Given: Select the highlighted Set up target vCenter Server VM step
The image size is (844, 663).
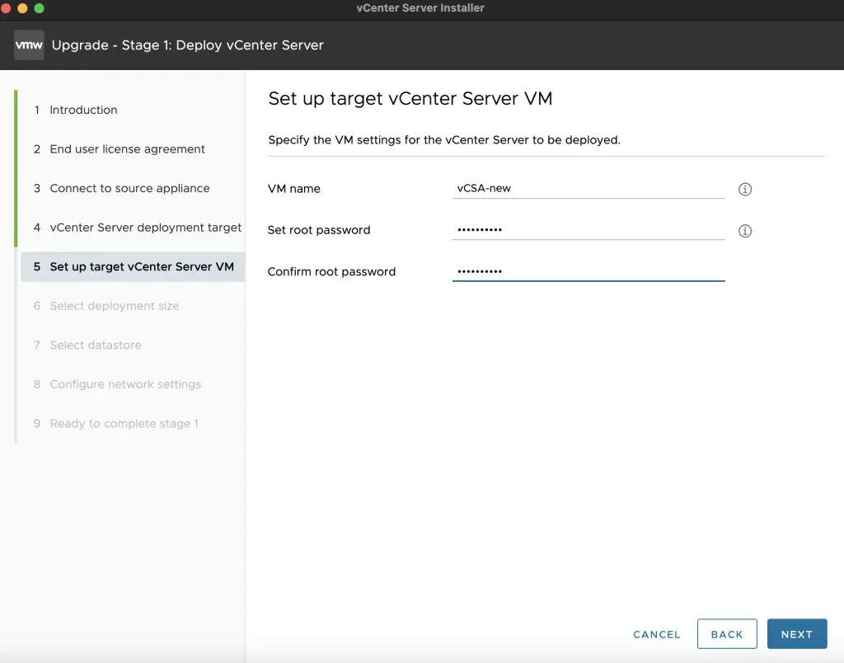Looking at the screenshot, I should 140,266.
